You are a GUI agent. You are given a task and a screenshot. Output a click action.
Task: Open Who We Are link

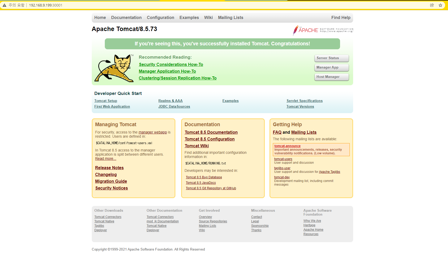(x=312, y=221)
